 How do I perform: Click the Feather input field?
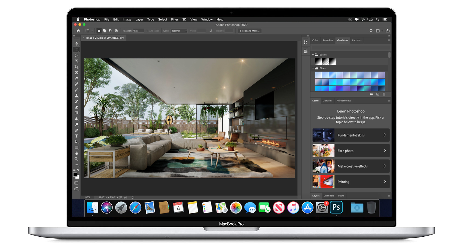[x=138, y=31]
